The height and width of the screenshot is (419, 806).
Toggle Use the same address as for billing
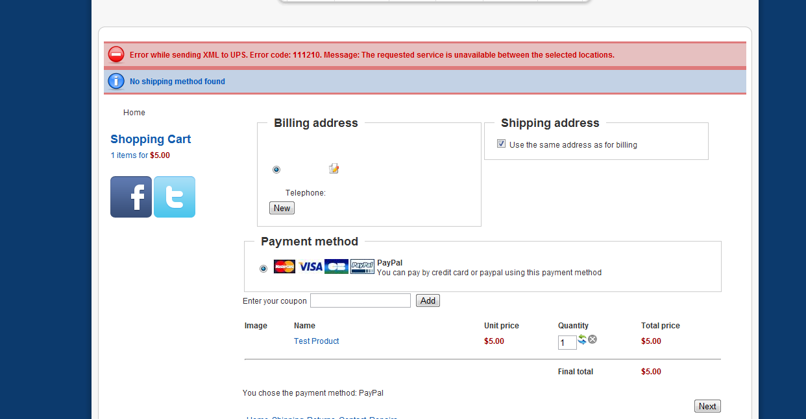coord(501,144)
